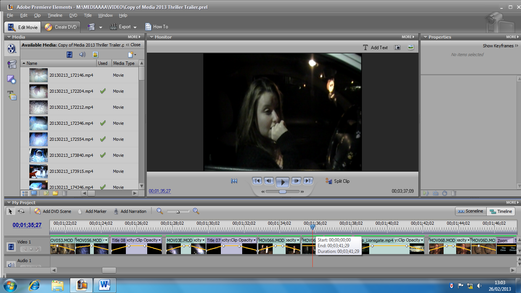This screenshot has width=521, height=293.
Task: Click the Split Clip scissors icon
Action: click(329, 181)
